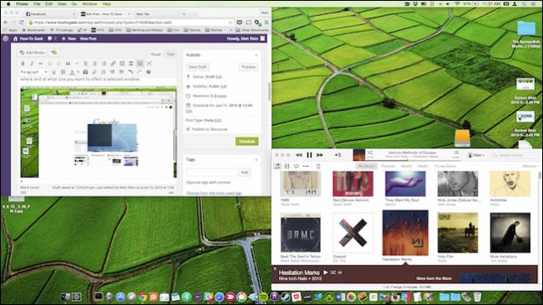Viewport: 543px width, 305px height.
Task: Toggle the Publish to Discourse checkbox
Action: pyautogui.click(x=188, y=129)
